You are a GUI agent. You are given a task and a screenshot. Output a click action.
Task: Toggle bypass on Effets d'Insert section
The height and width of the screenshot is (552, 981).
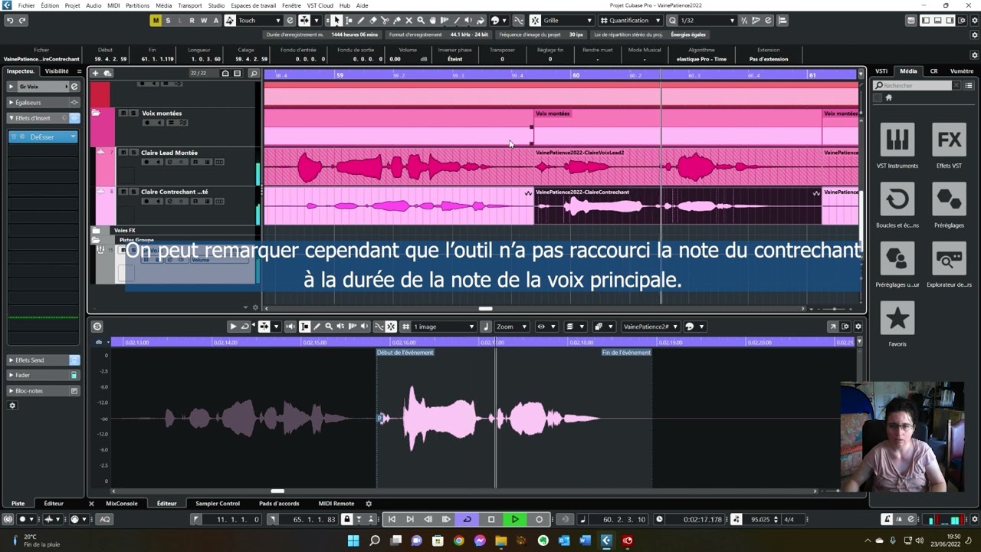coord(74,118)
